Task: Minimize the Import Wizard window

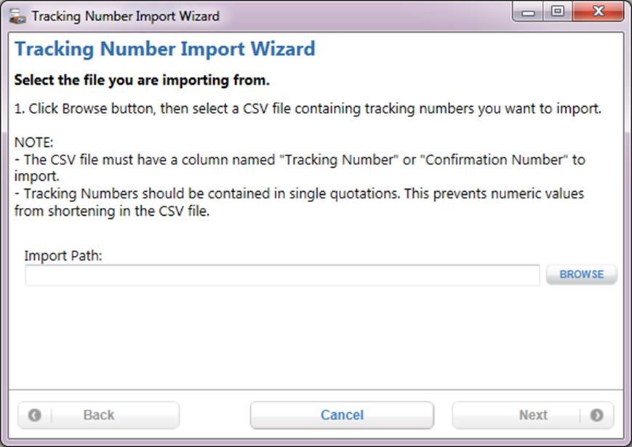Action: point(528,12)
